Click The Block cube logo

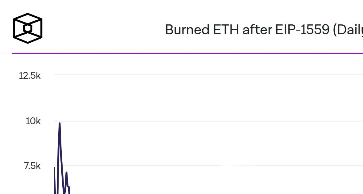tap(27, 28)
